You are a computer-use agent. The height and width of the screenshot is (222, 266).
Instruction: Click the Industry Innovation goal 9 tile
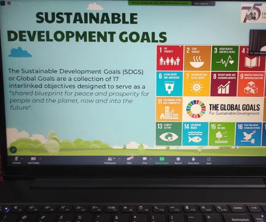251,84
